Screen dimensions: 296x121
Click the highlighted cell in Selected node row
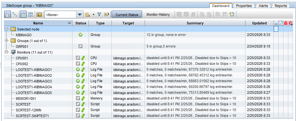point(276,29)
